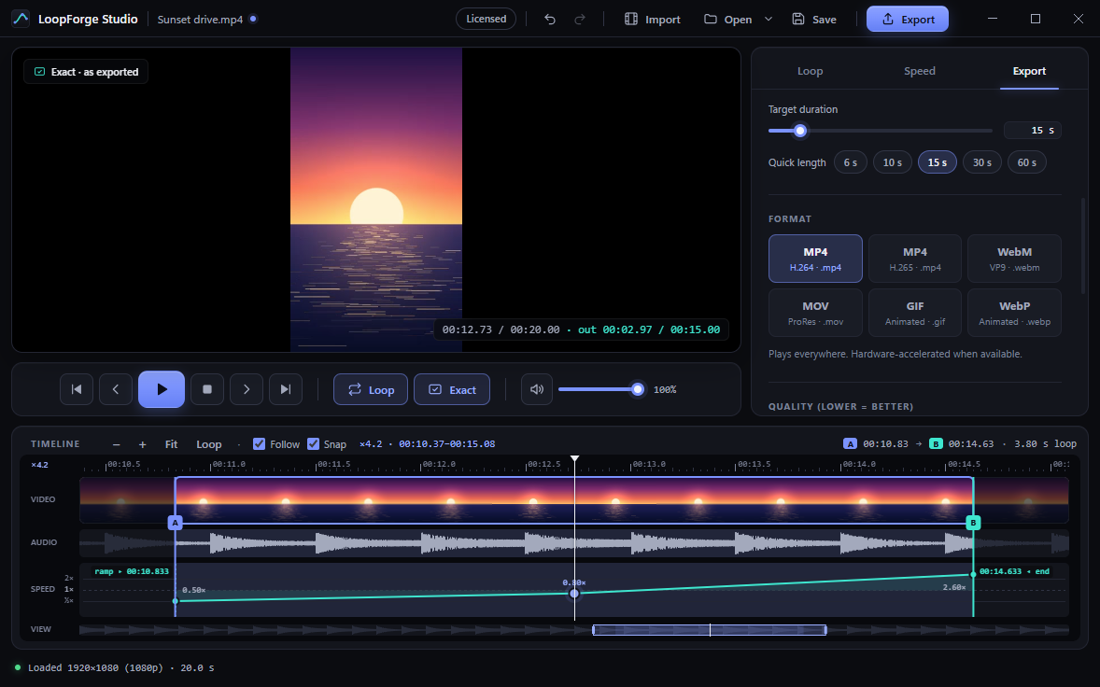Play the video preview
Image resolution: width=1100 pixels, height=687 pixels.
click(x=162, y=389)
